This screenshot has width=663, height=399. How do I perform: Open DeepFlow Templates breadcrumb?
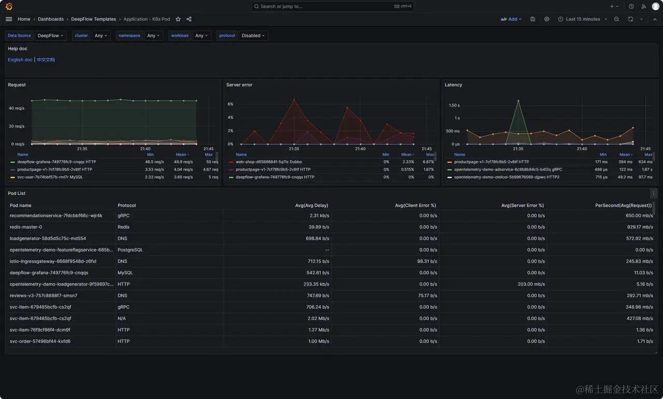pyautogui.click(x=94, y=19)
